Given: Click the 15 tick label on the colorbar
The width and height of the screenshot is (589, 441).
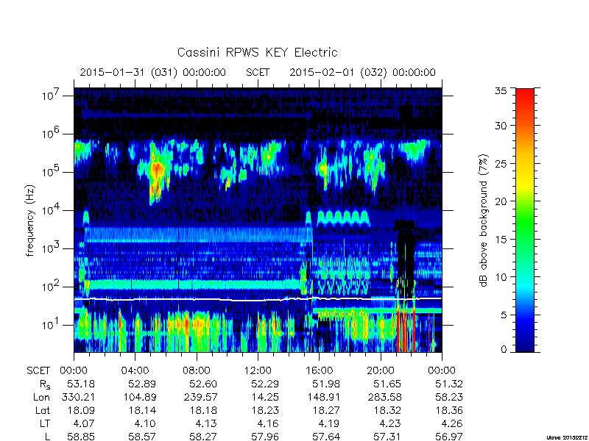Looking at the screenshot, I should pyautogui.click(x=501, y=240).
